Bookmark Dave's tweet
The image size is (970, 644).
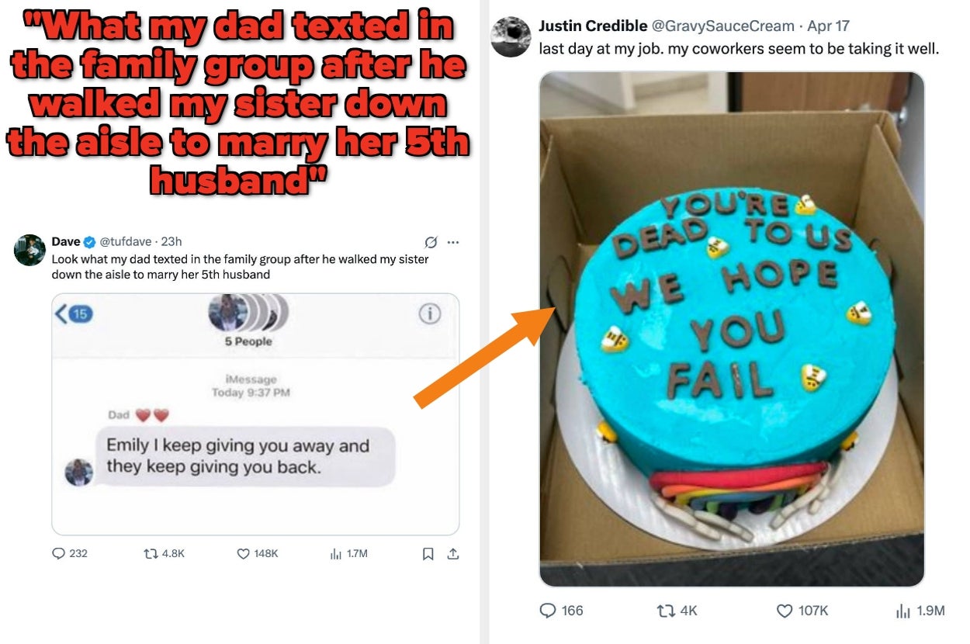pos(428,553)
